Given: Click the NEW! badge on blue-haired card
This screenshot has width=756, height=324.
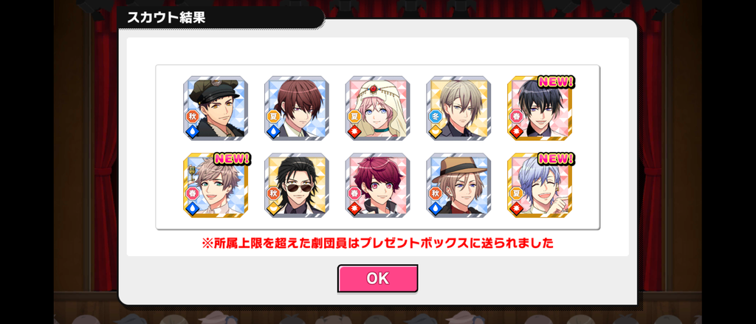Looking at the screenshot, I should (557, 159).
